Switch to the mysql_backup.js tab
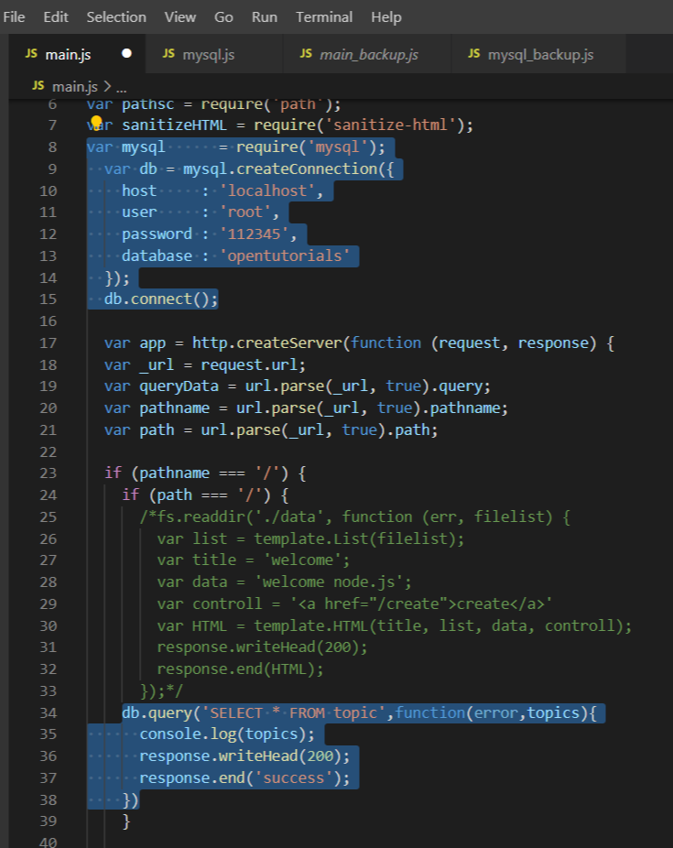This screenshot has height=848, width=673. [539, 54]
